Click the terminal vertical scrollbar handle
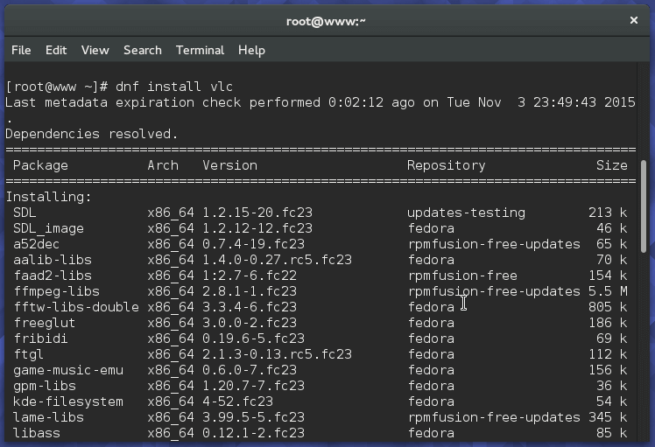 (x=644, y=206)
